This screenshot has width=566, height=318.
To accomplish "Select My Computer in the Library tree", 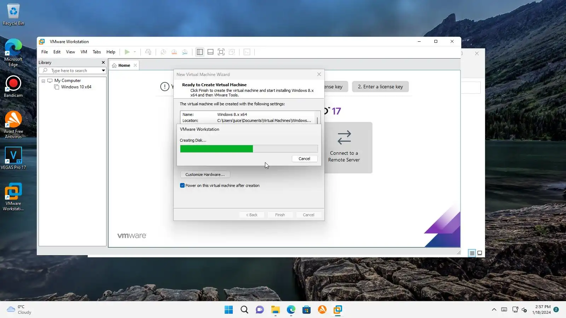I will coord(68,81).
